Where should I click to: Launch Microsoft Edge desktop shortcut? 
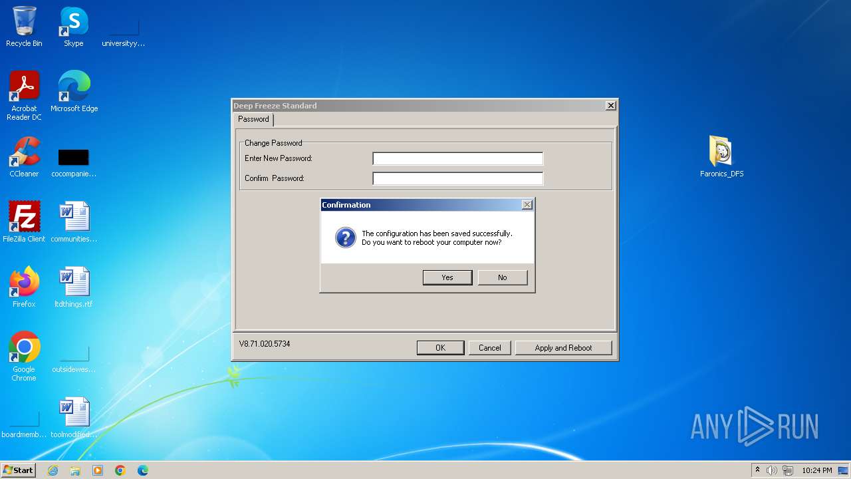[74, 92]
